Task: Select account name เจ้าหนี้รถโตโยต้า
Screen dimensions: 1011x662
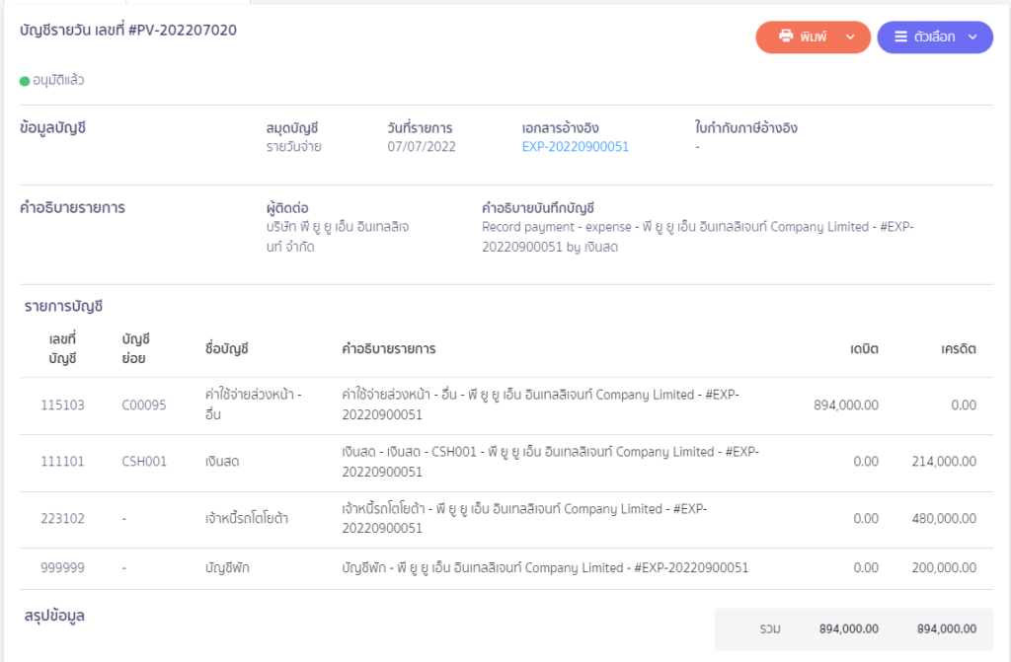Action: click(246, 518)
